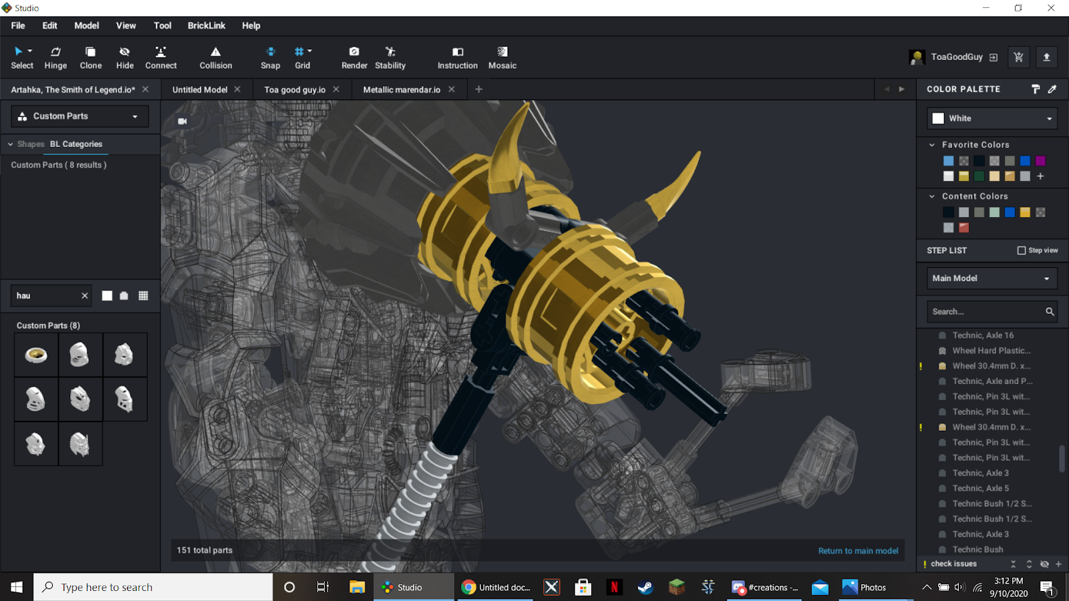Select purple swatch in Favorite Colors
The width and height of the screenshot is (1069, 601).
tap(1040, 161)
